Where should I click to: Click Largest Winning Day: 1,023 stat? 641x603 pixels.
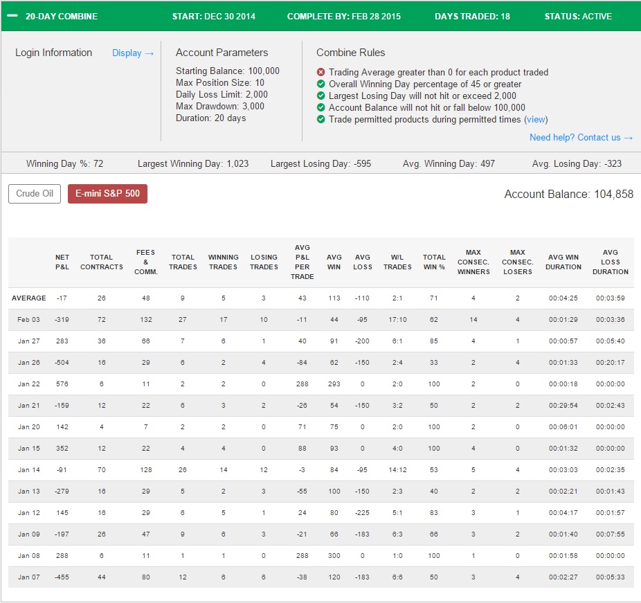coord(193,164)
